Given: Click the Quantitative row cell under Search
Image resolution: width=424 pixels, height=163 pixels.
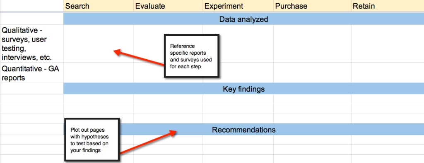Looking at the screenshot, I should coord(99,73).
